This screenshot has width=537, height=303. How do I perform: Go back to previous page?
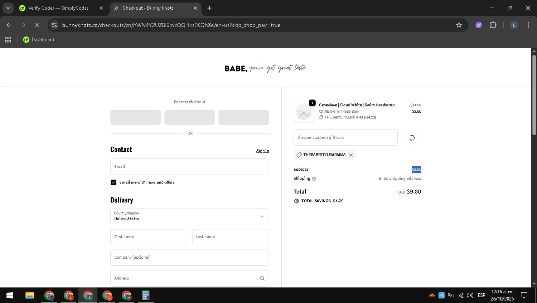[9, 25]
